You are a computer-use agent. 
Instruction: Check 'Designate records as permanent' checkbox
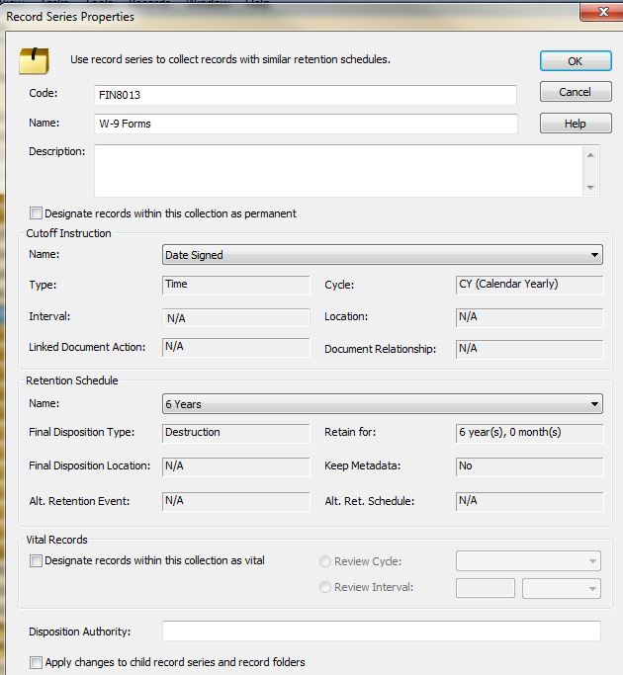point(37,213)
